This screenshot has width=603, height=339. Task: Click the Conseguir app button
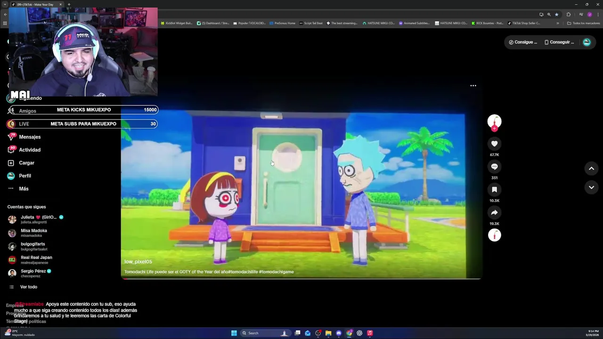coord(559,42)
